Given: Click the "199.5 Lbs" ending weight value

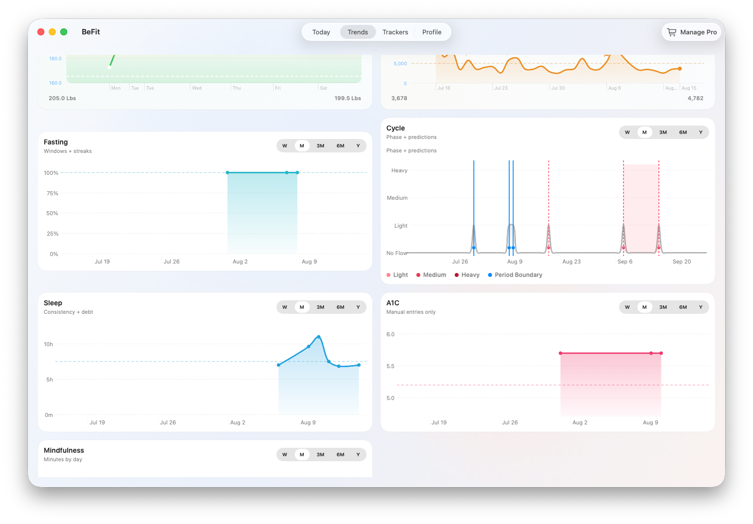Looking at the screenshot, I should coord(348,99).
